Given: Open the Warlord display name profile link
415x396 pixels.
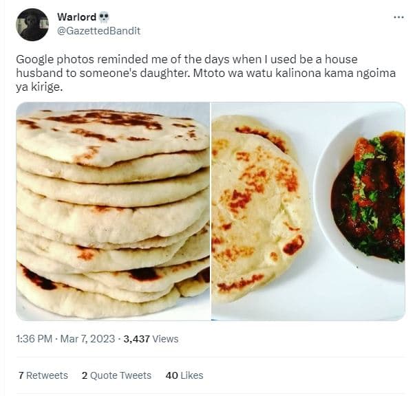Looking at the screenshot, I should pos(77,17).
